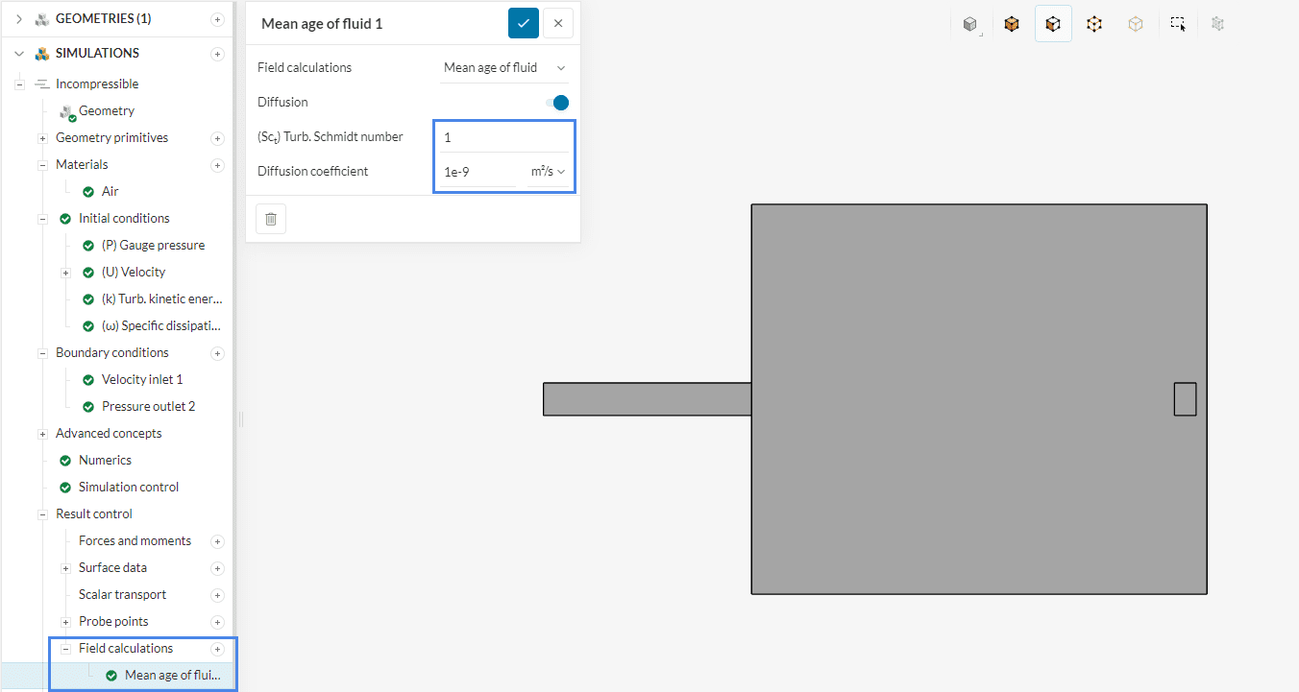Open the Numerics settings item
This screenshot has height=692, width=1299.
point(105,461)
